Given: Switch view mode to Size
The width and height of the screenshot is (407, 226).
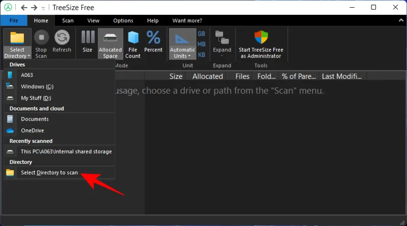Looking at the screenshot, I should click(x=88, y=42).
